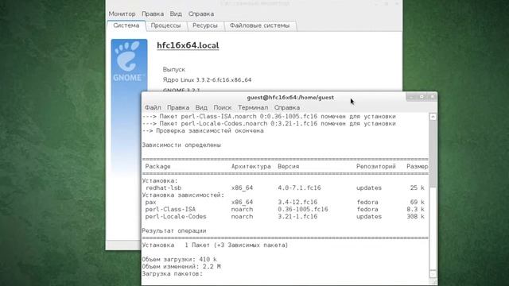The height and width of the screenshot is (286, 509).
Task: Click the Архитектура column header
Action: [251, 166]
